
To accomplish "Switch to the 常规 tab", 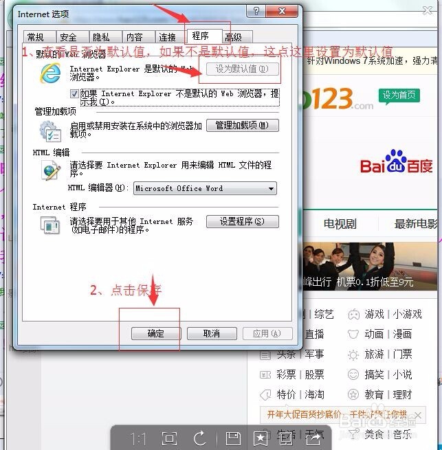I will 40,37.
